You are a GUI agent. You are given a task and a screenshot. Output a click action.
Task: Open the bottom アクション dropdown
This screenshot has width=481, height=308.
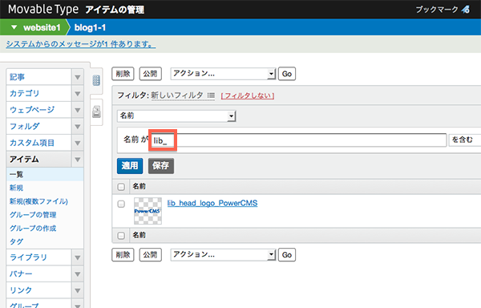(223, 254)
